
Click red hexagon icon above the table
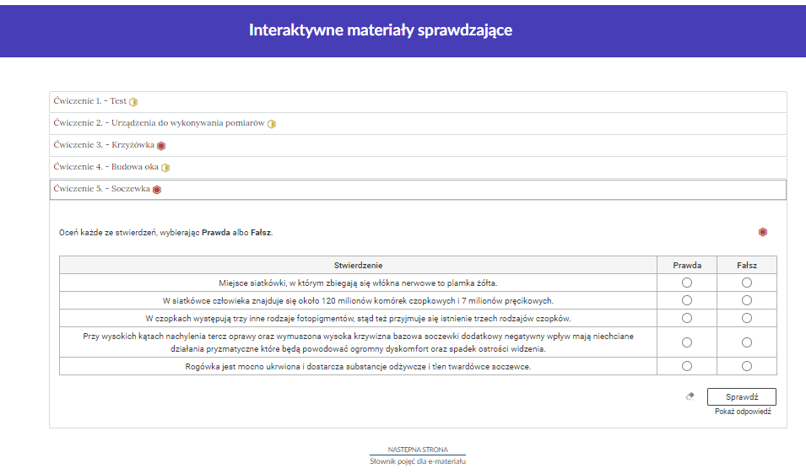pos(762,232)
